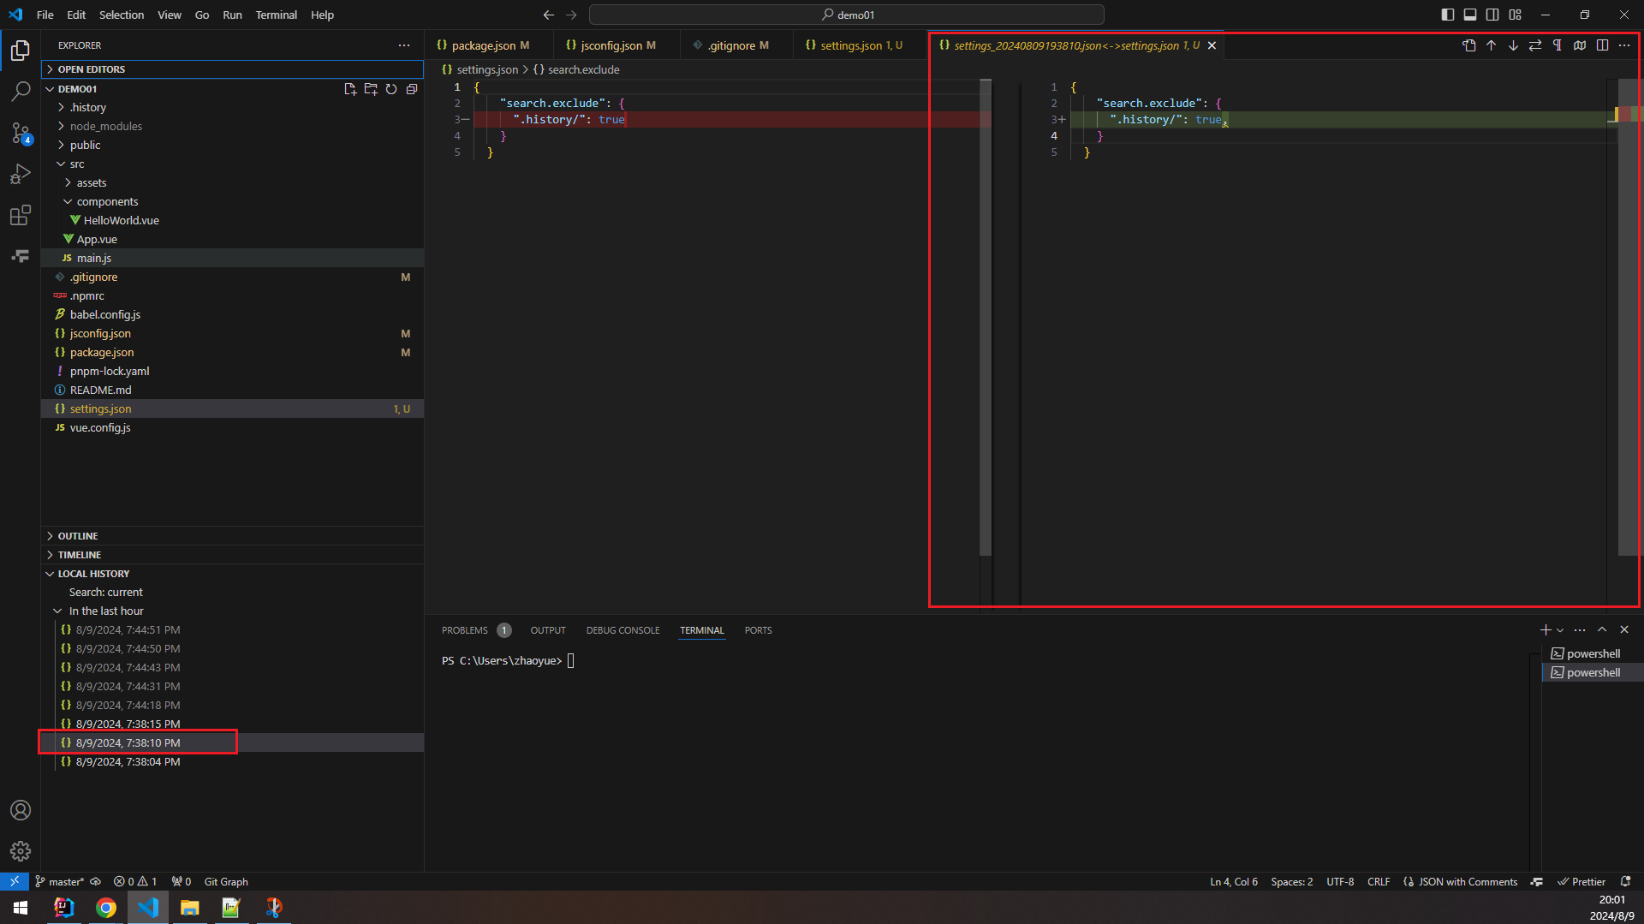Click master branch in status bar
1644x924 pixels.
point(60,881)
